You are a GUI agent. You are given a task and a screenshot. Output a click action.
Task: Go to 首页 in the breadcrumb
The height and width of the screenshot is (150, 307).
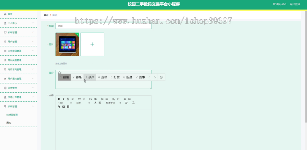pos(46,15)
